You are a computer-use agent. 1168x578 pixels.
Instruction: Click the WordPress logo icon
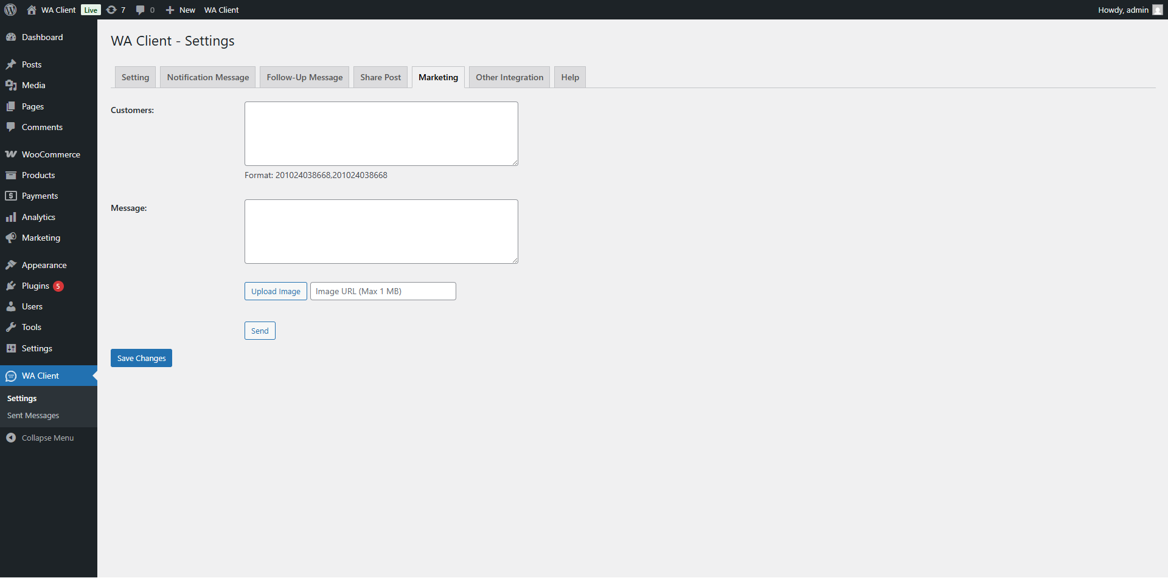(x=10, y=10)
